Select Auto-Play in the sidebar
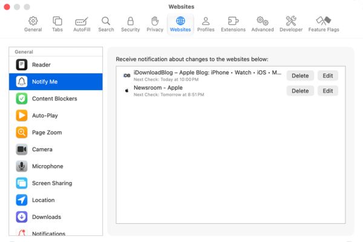The image size is (363, 242). tap(56, 116)
